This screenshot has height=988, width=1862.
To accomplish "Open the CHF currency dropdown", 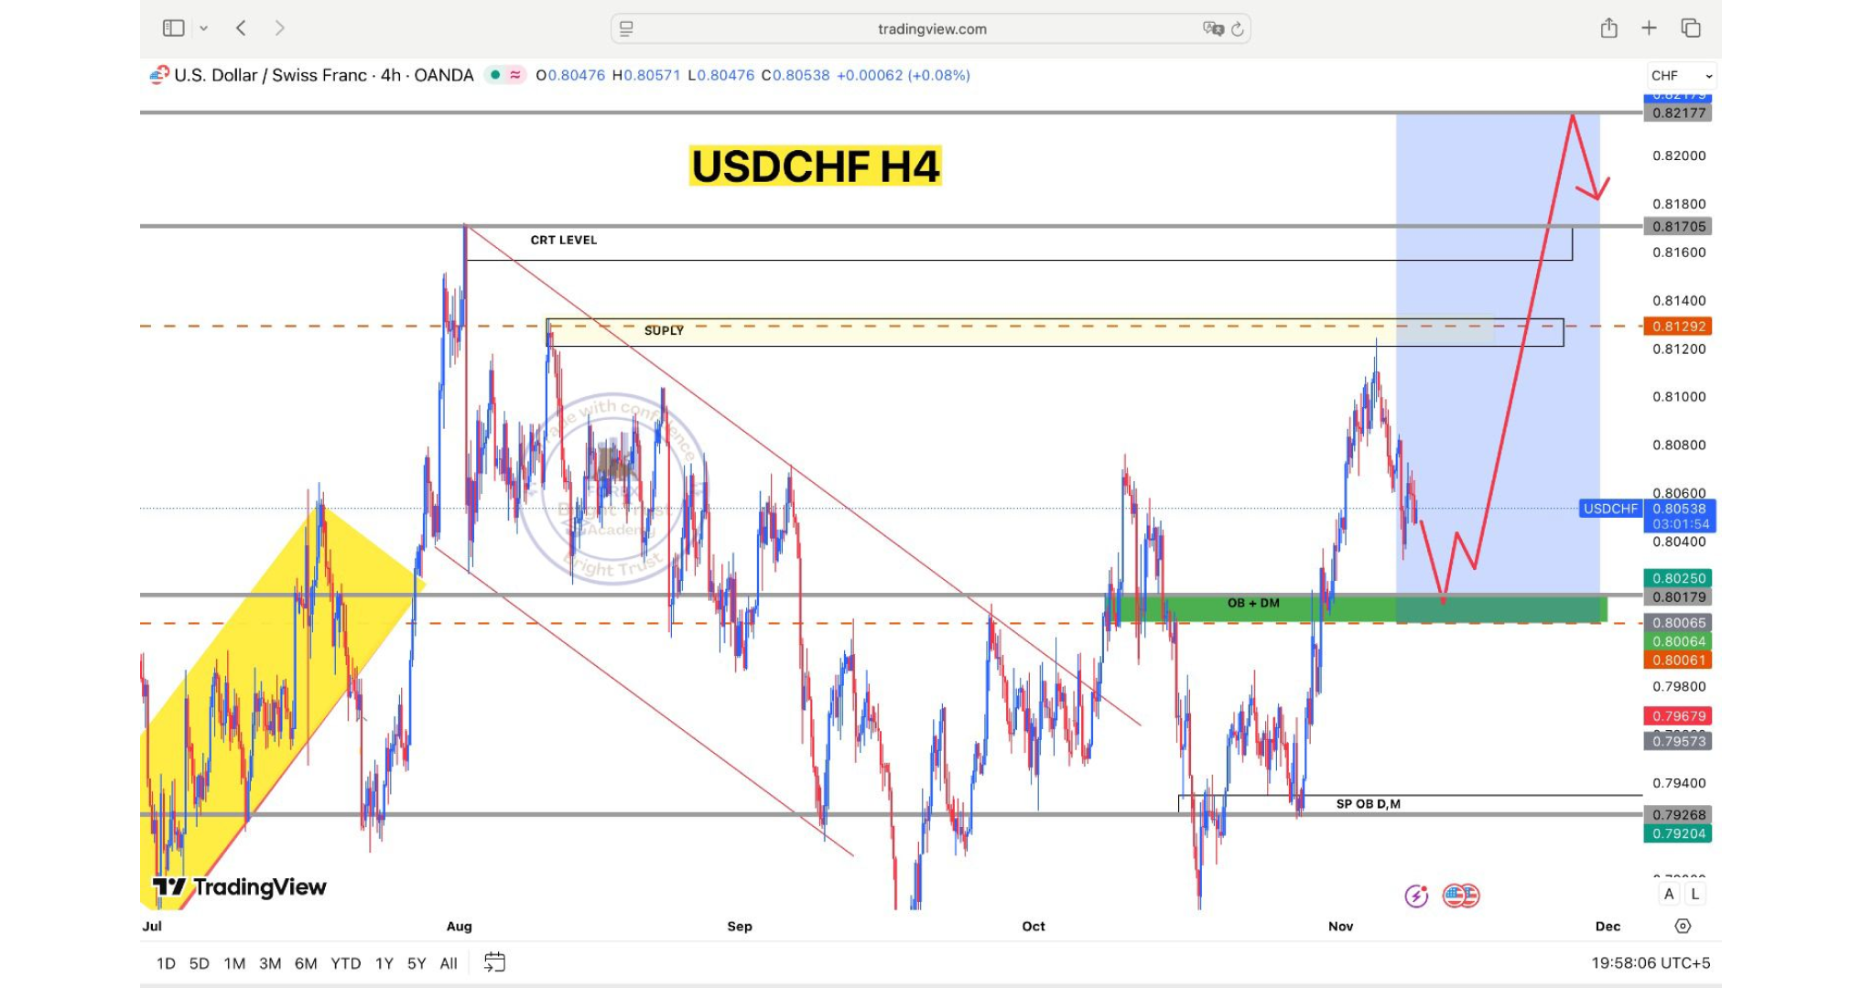I will pos(1681,76).
